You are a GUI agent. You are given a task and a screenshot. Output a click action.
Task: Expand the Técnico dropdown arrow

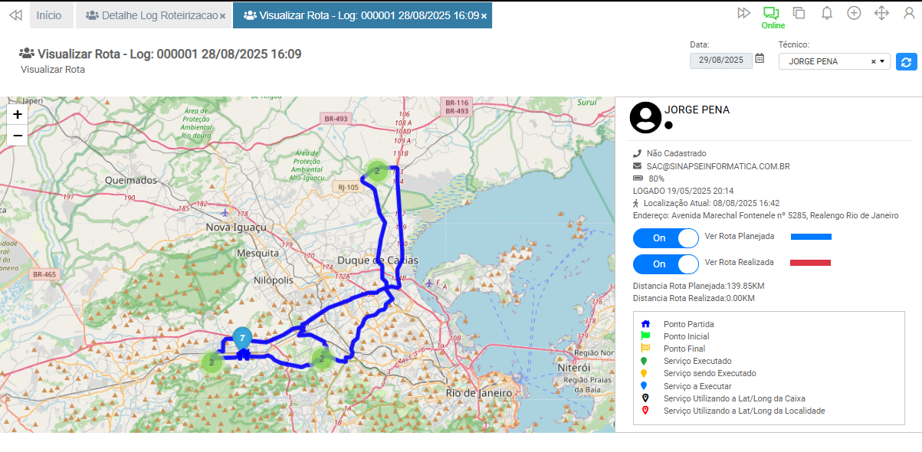pos(882,61)
